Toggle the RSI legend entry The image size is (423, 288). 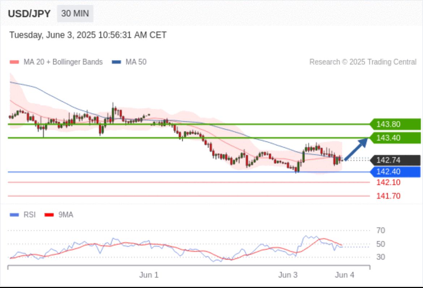[23, 215]
